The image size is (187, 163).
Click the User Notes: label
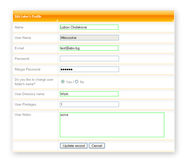tap(23, 115)
